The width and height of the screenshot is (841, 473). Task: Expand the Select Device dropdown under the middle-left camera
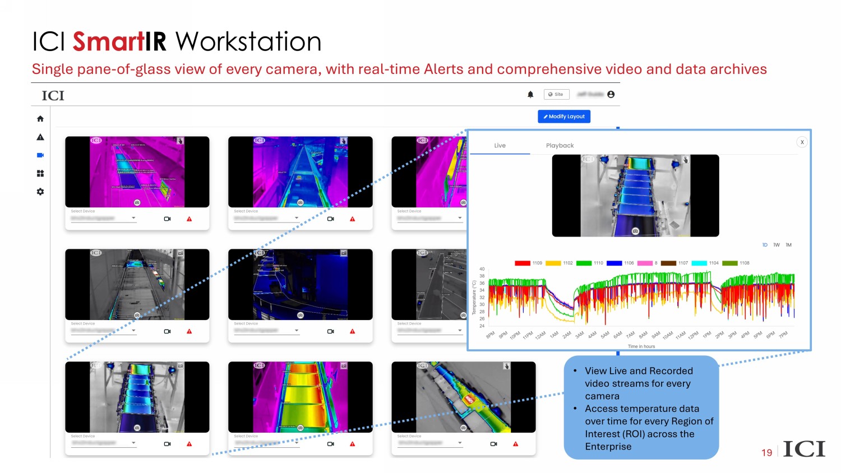coord(133,331)
